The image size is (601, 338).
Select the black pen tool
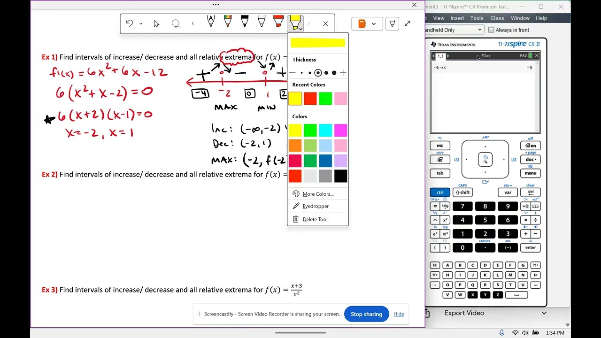(x=245, y=21)
